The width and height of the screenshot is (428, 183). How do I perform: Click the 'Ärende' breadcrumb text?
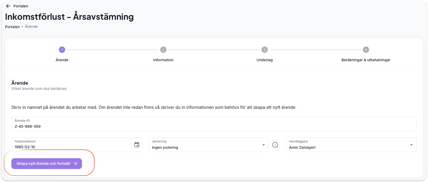31,27
